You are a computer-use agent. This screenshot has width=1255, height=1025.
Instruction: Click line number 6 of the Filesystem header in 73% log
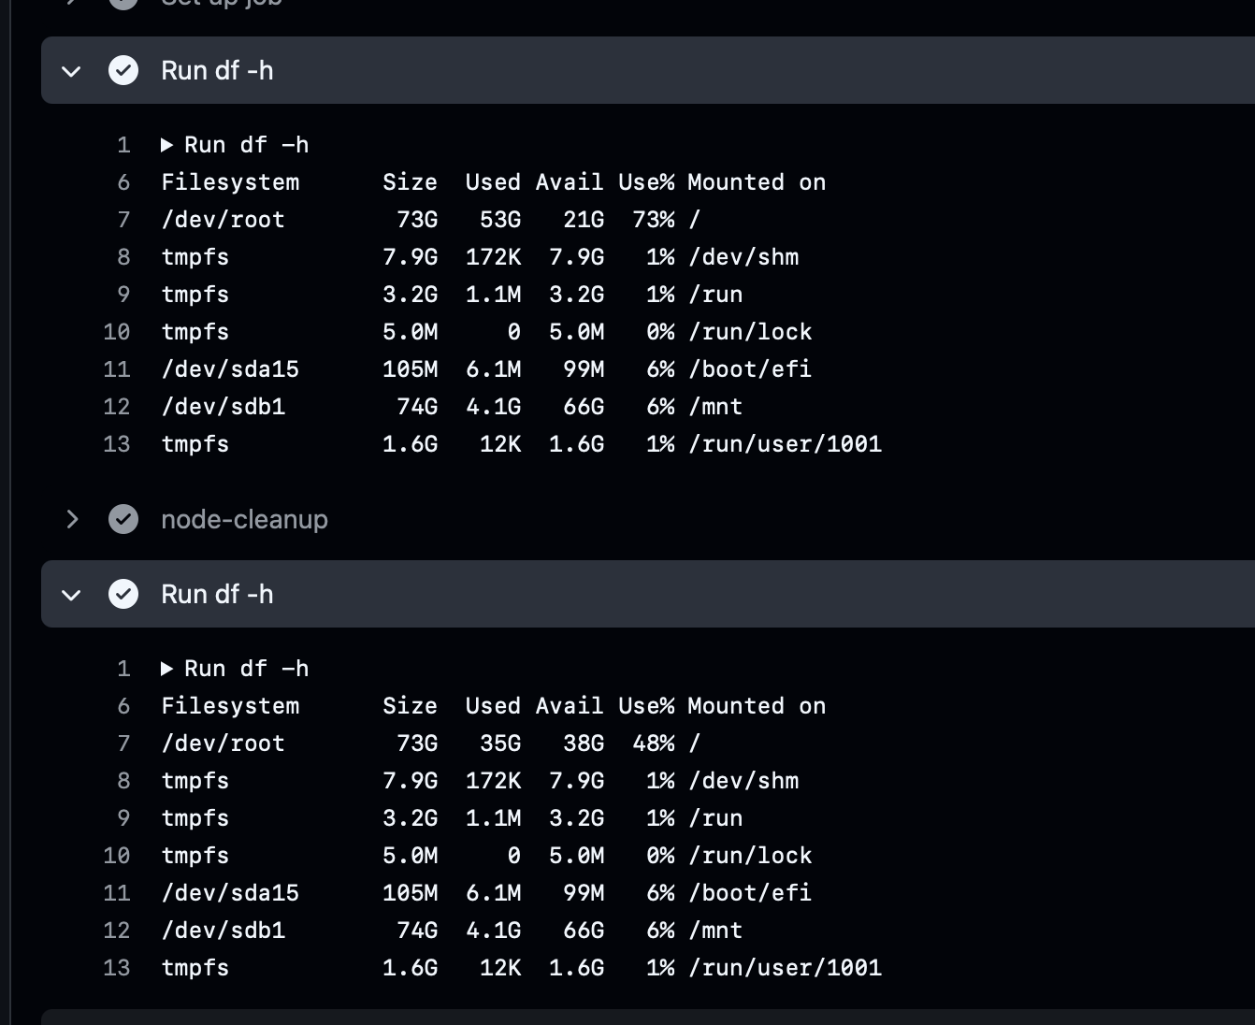click(123, 182)
